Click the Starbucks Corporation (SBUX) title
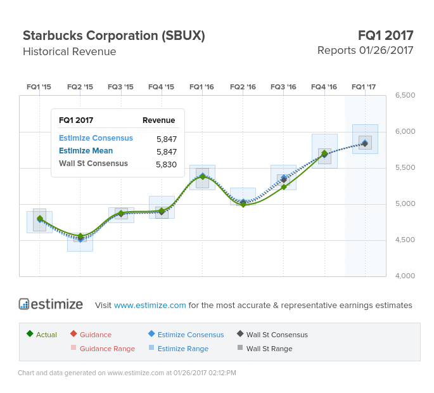The image size is (434, 393). (x=114, y=35)
